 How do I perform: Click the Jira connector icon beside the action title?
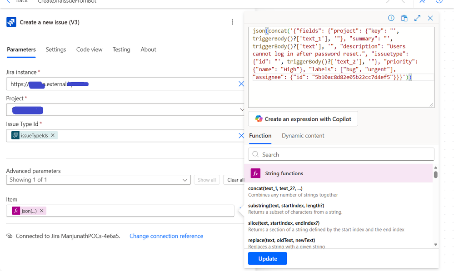click(11, 22)
